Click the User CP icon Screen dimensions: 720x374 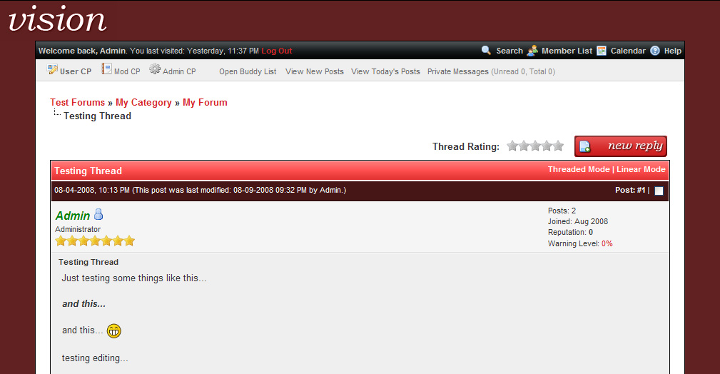(52, 69)
